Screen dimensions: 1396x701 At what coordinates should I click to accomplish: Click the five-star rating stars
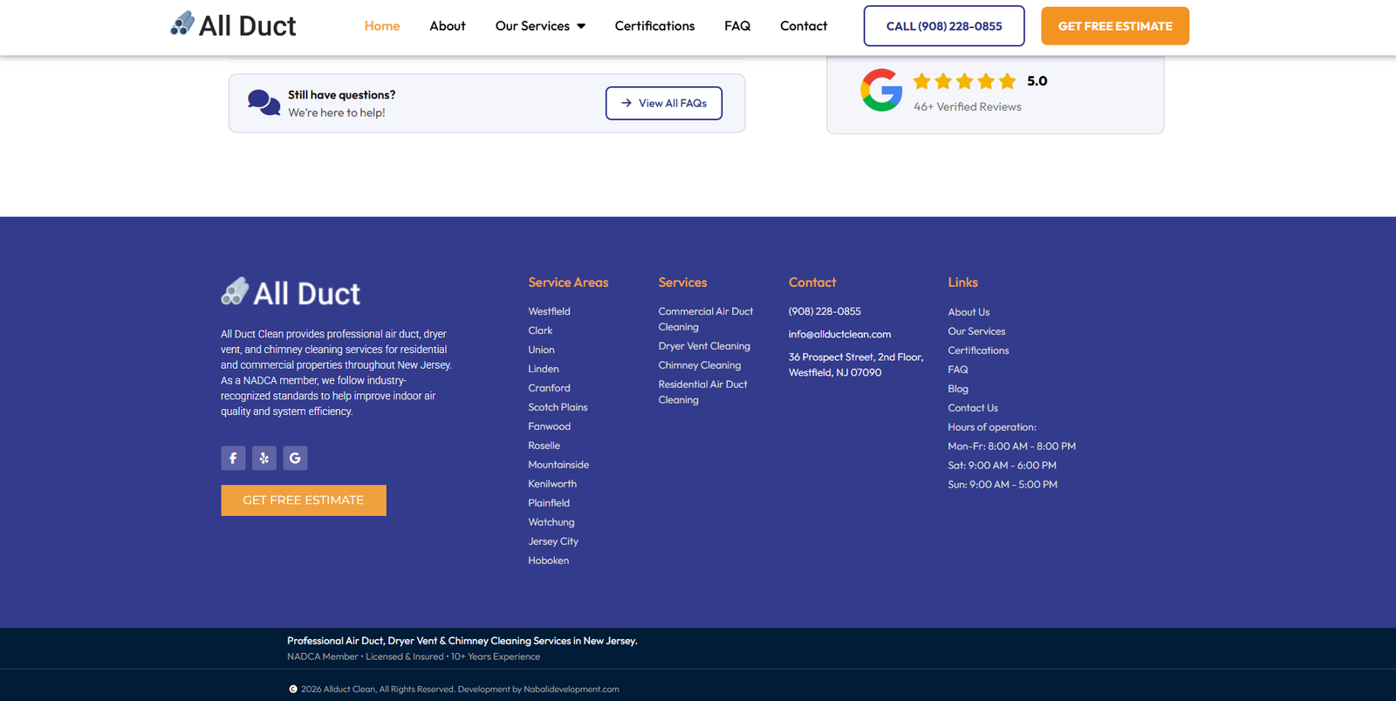click(x=964, y=81)
